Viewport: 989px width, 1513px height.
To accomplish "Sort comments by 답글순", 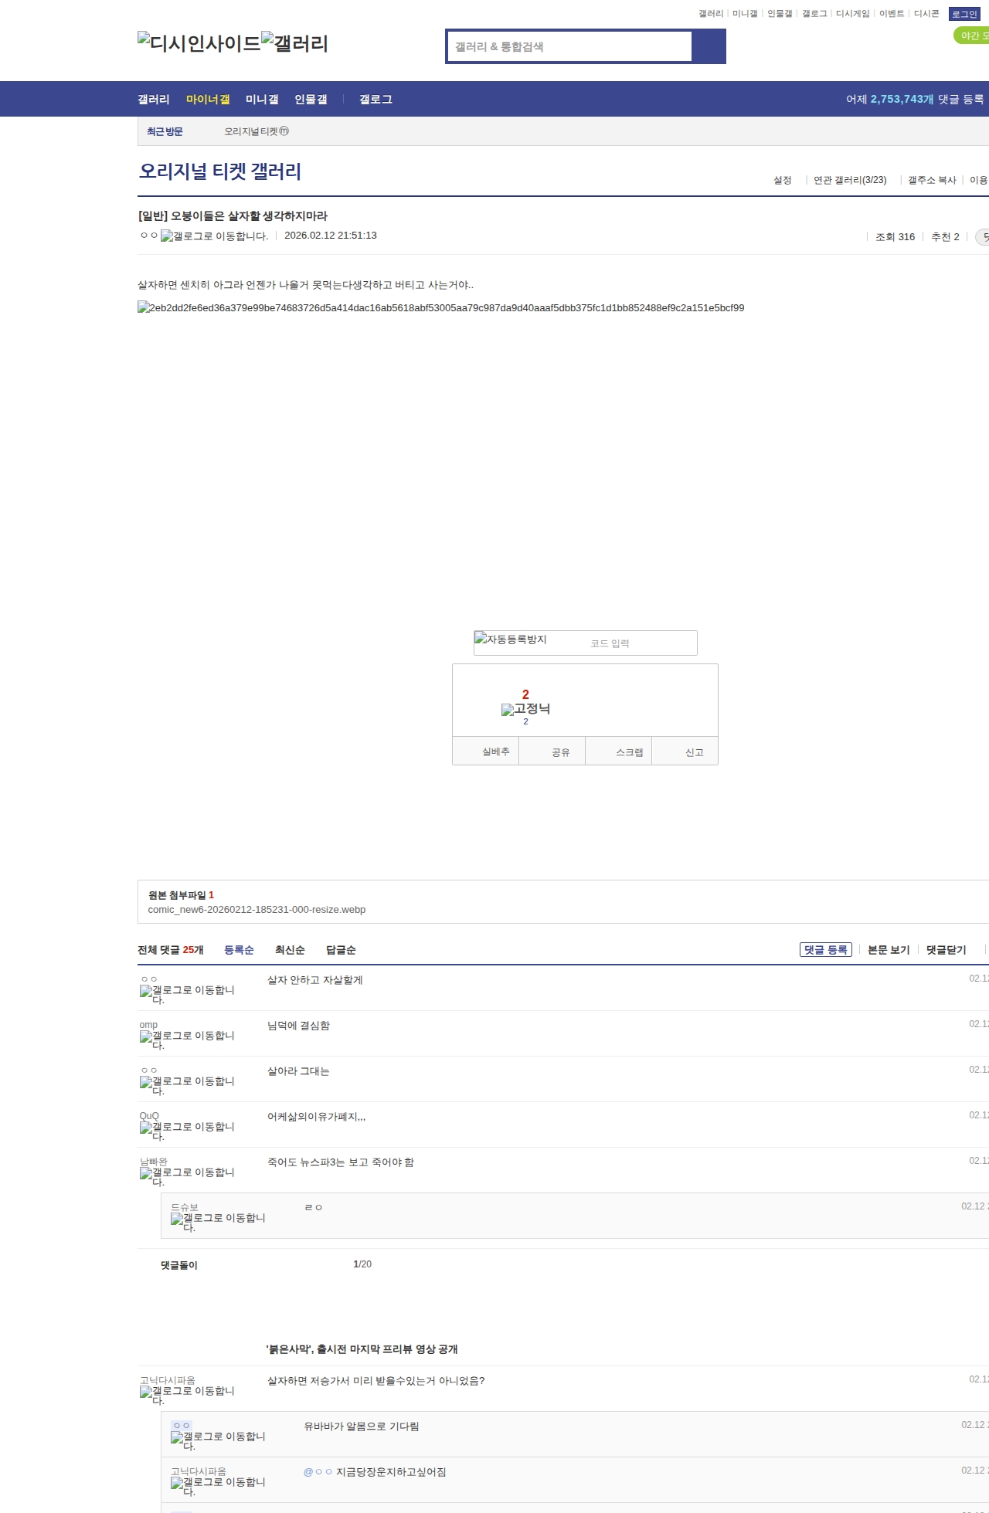I will click(x=341, y=950).
